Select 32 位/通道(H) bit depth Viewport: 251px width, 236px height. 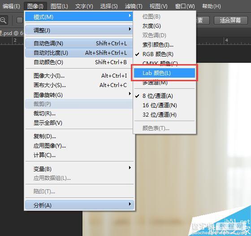coord(164,115)
